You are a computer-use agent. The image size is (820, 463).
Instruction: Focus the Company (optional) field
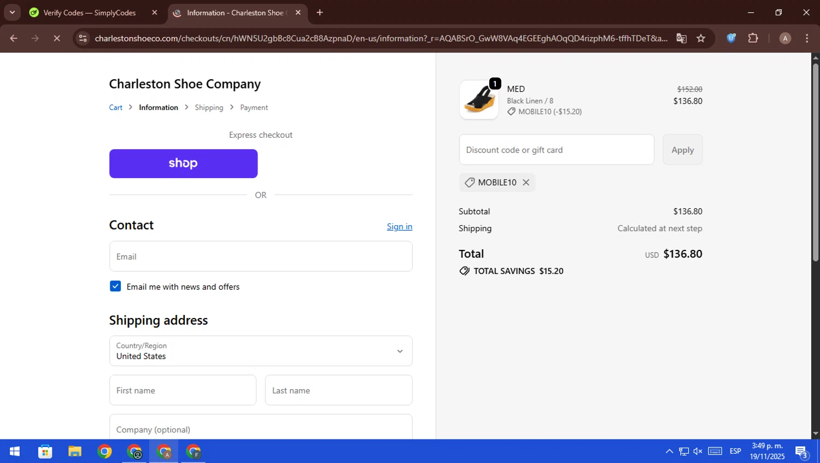coord(261,427)
